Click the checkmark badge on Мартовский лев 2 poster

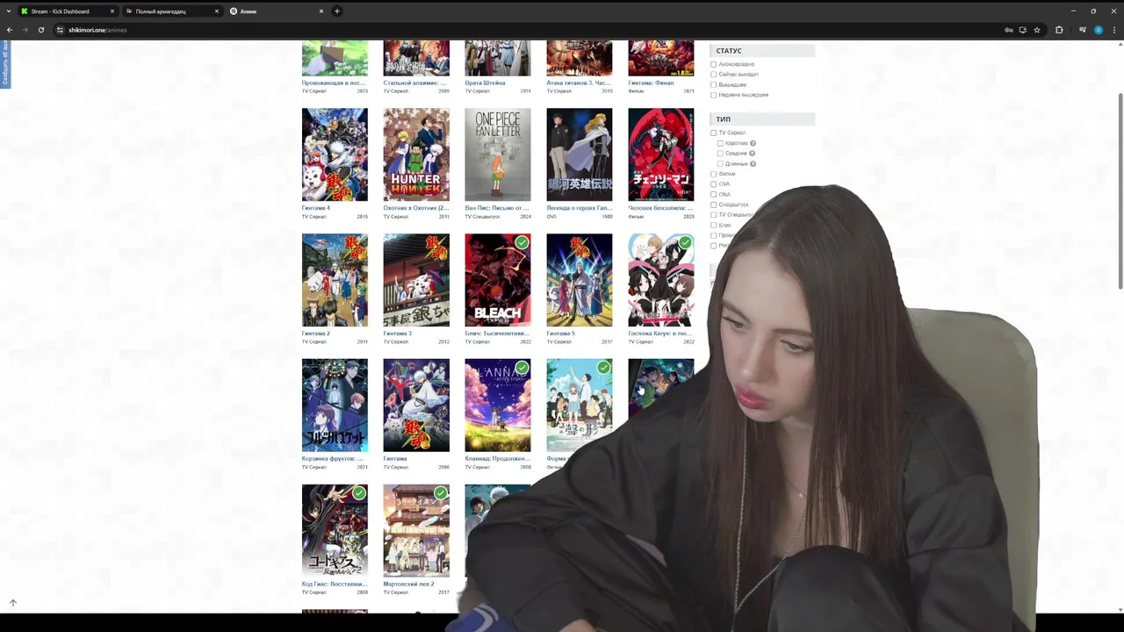(441, 493)
